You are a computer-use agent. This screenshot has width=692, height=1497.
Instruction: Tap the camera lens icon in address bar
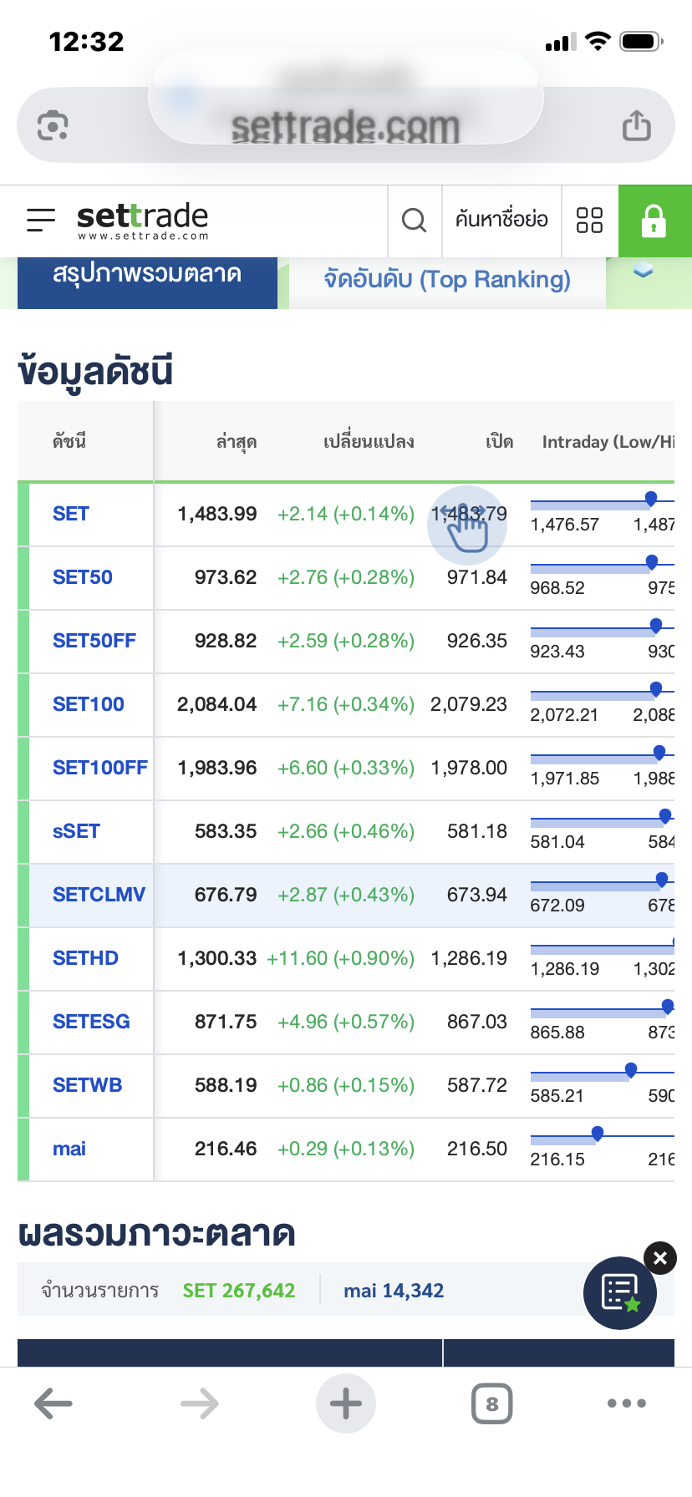[x=53, y=126]
